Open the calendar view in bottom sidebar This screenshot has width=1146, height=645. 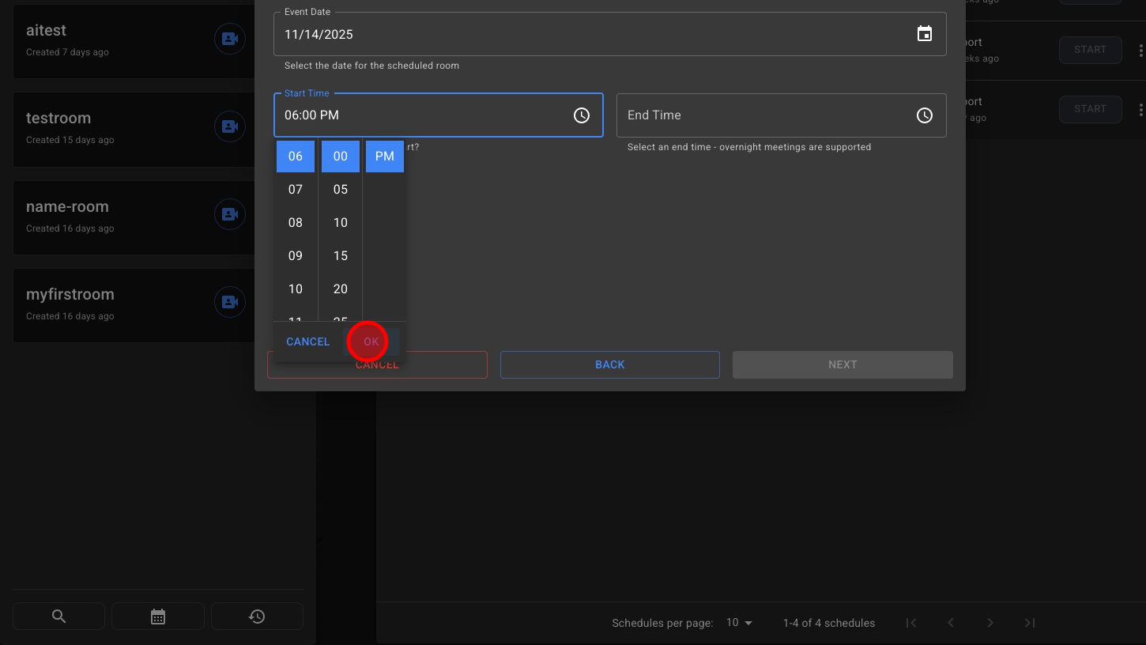click(x=158, y=617)
